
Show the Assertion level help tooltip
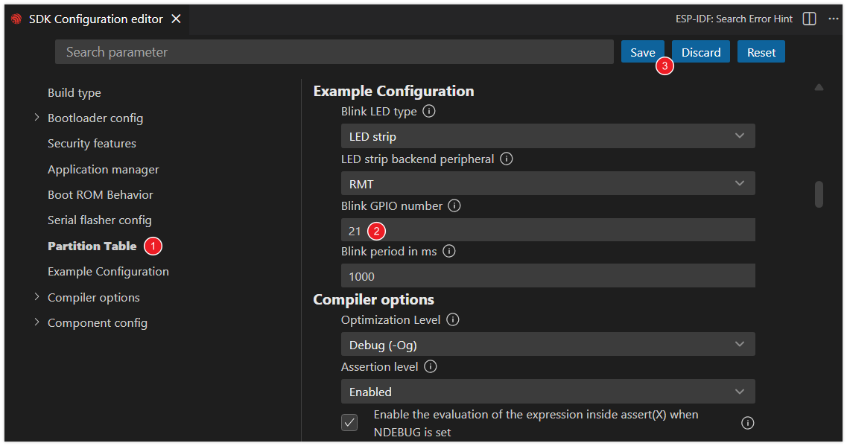430,366
